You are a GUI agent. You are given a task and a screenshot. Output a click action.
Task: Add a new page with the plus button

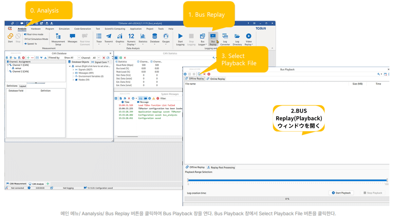coord(48,184)
